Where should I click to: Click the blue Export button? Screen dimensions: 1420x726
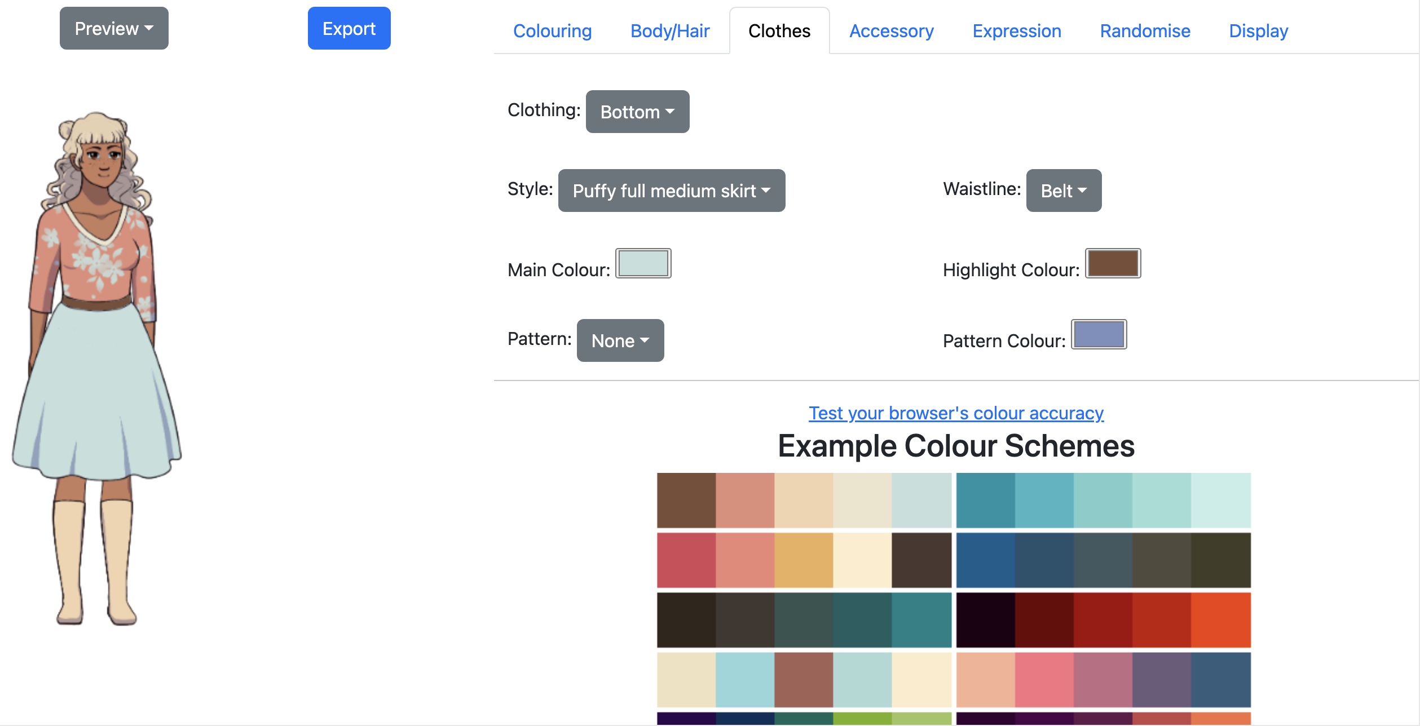point(349,28)
